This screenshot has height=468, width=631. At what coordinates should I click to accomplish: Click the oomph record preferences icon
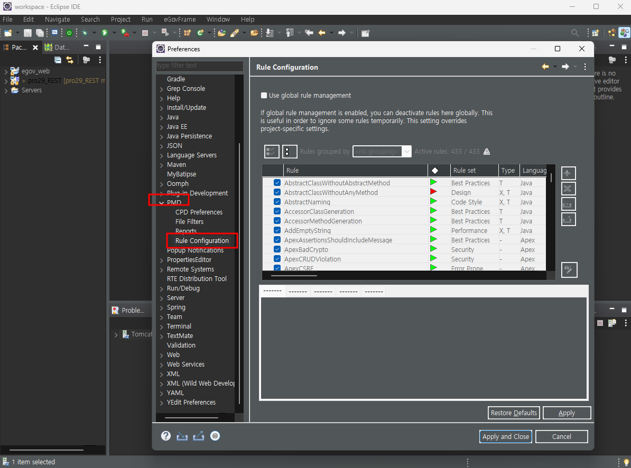pyautogui.click(x=215, y=436)
